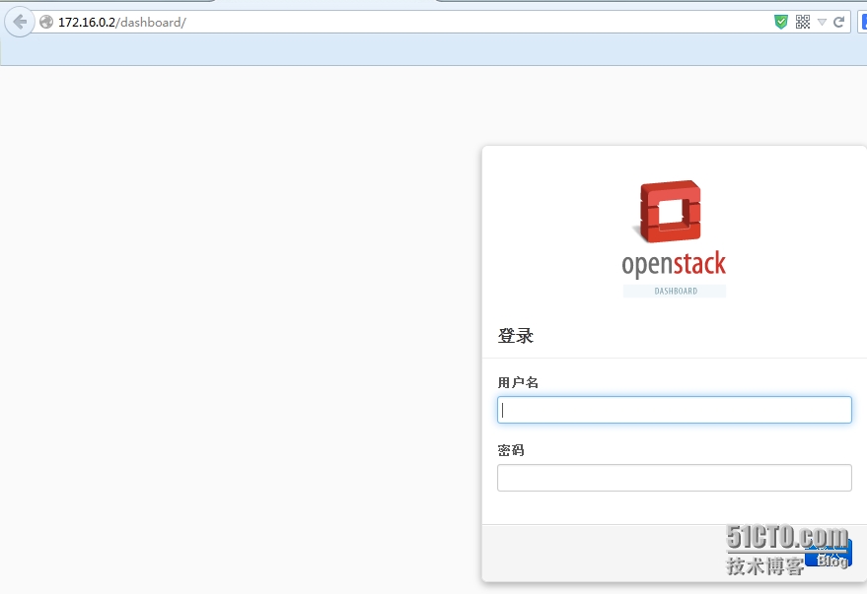Image resolution: width=867 pixels, height=594 pixels.
Task: Reload the page with the refresh icon
Action: coord(838,22)
